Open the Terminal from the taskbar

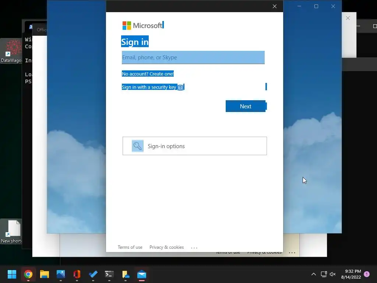[109, 274]
